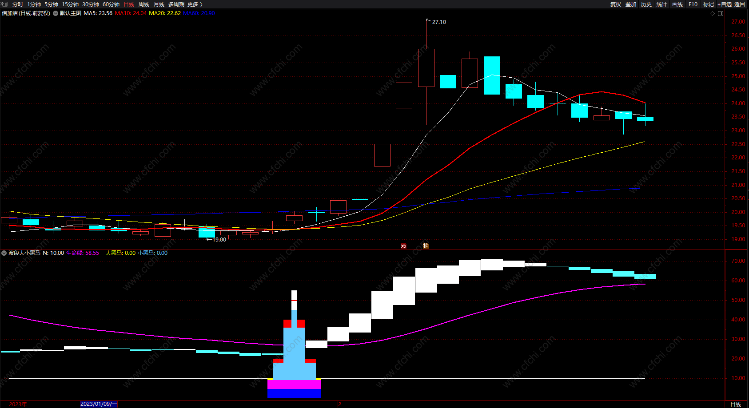The width and height of the screenshot is (749, 408).
Task: Click the 波段大小黑马 indicator name
Action: pyautogui.click(x=24, y=253)
